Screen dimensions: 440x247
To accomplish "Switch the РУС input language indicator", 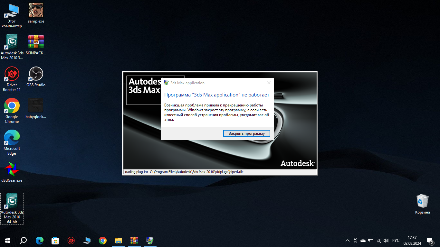I will click(x=396, y=241).
